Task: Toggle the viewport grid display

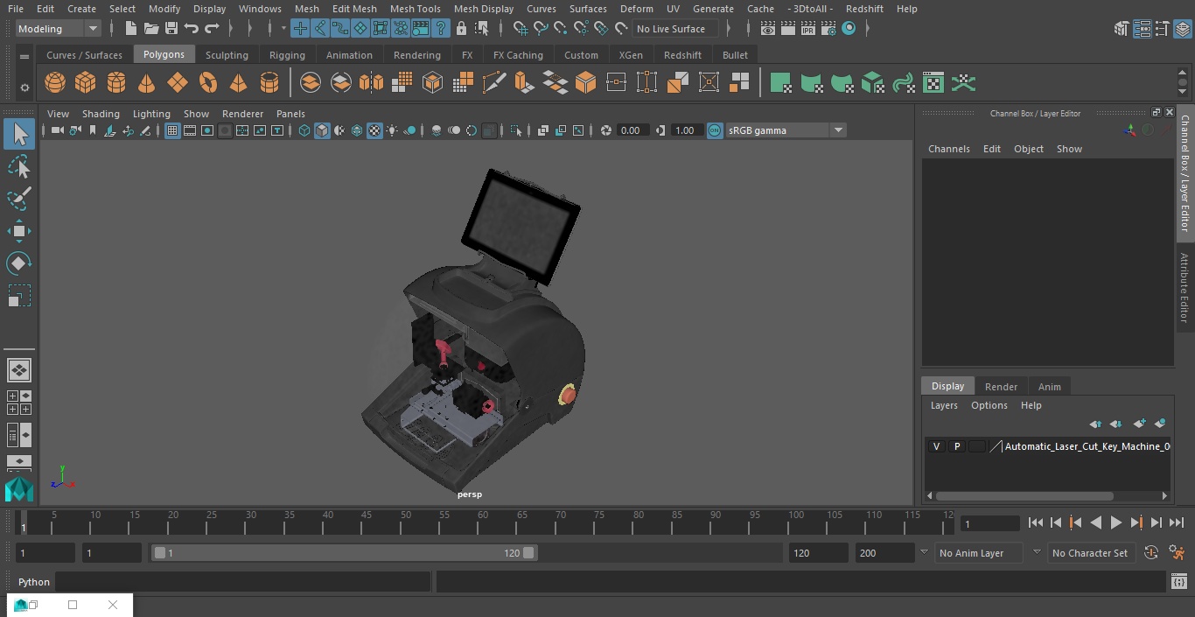Action: [x=172, y=130]
